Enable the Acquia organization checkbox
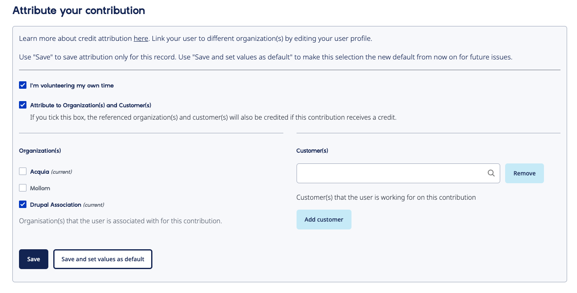This screenshot has width=577, height=293. tap(23, 171)
